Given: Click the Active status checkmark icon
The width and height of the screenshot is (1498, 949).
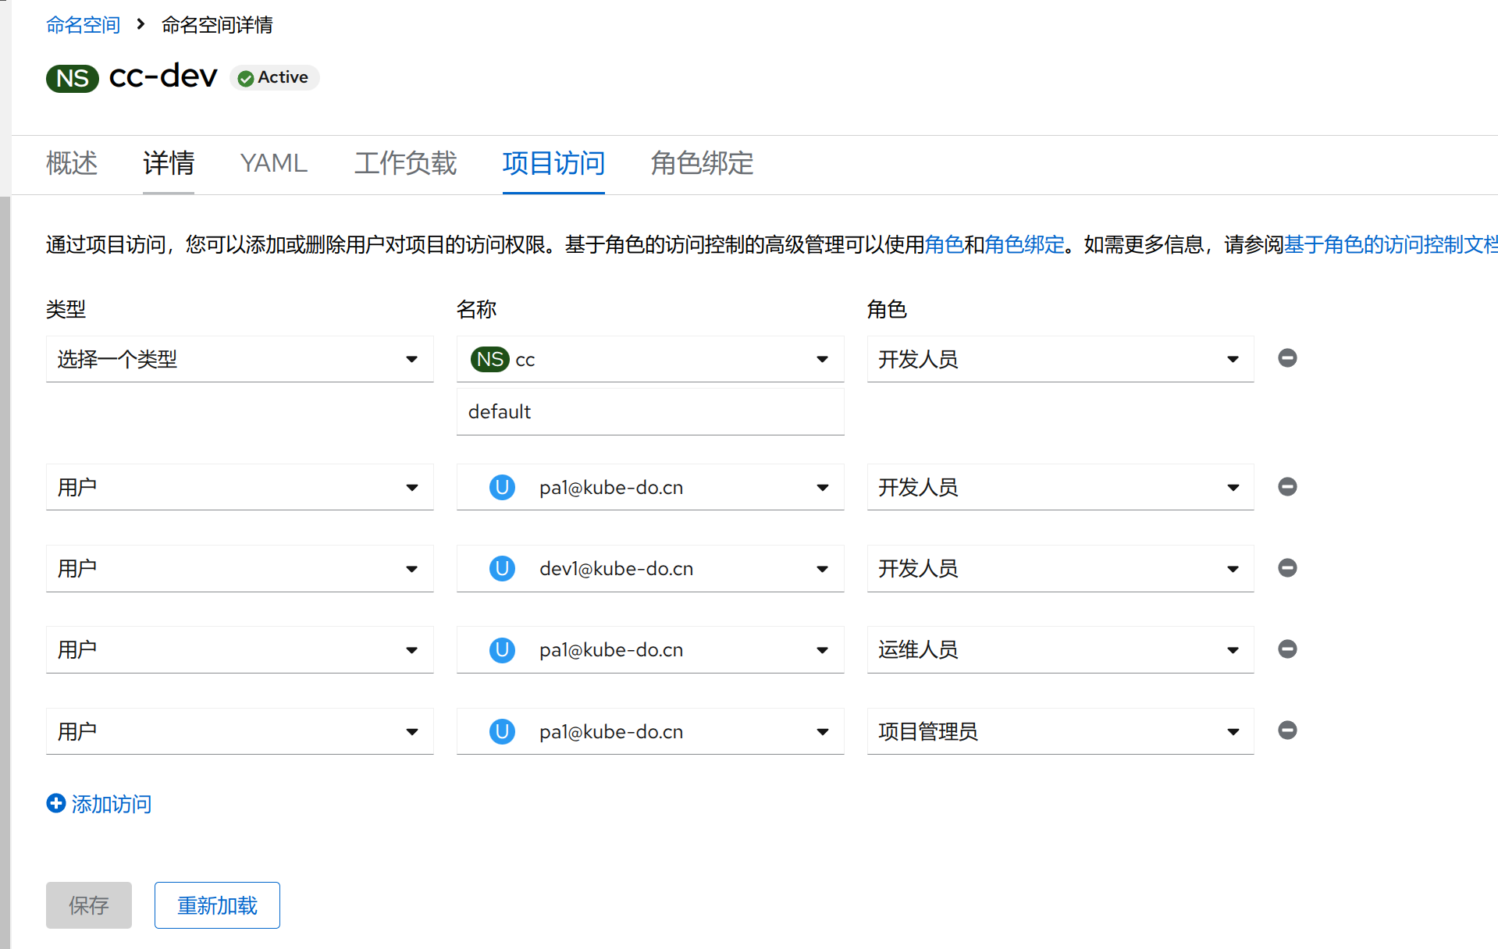Looking at the screenshot, I should pyautogui.click(x=246, y=78).
